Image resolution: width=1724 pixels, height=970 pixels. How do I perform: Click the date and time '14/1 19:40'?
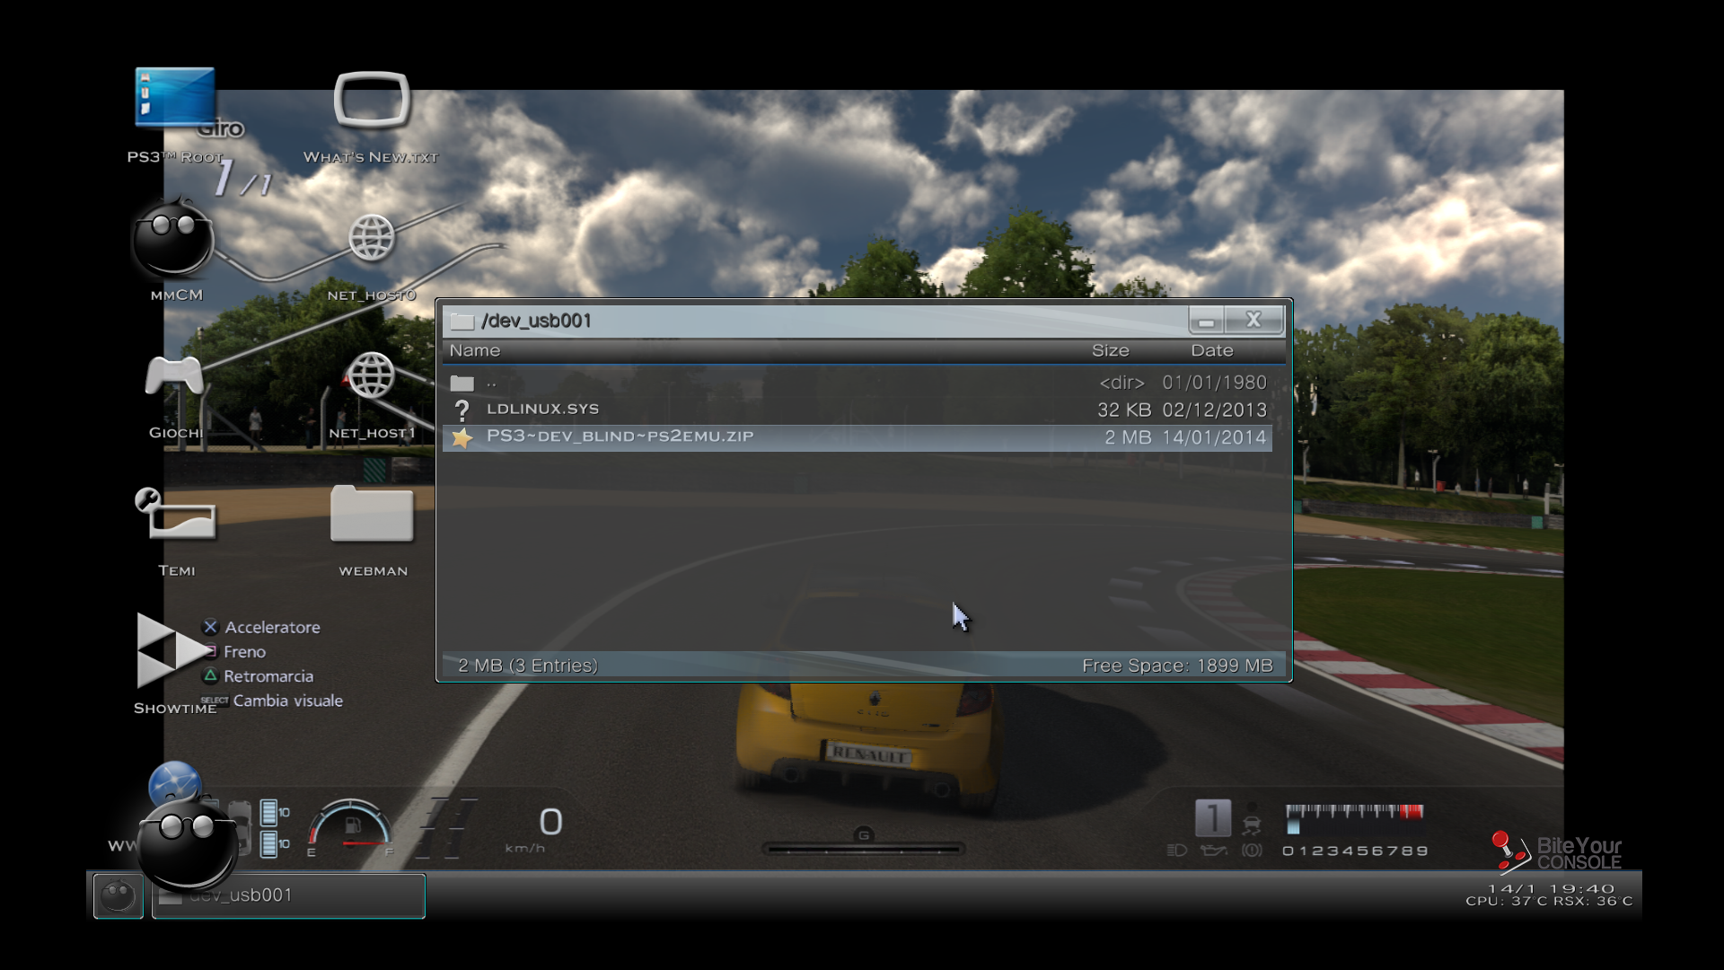[1552, 888]
